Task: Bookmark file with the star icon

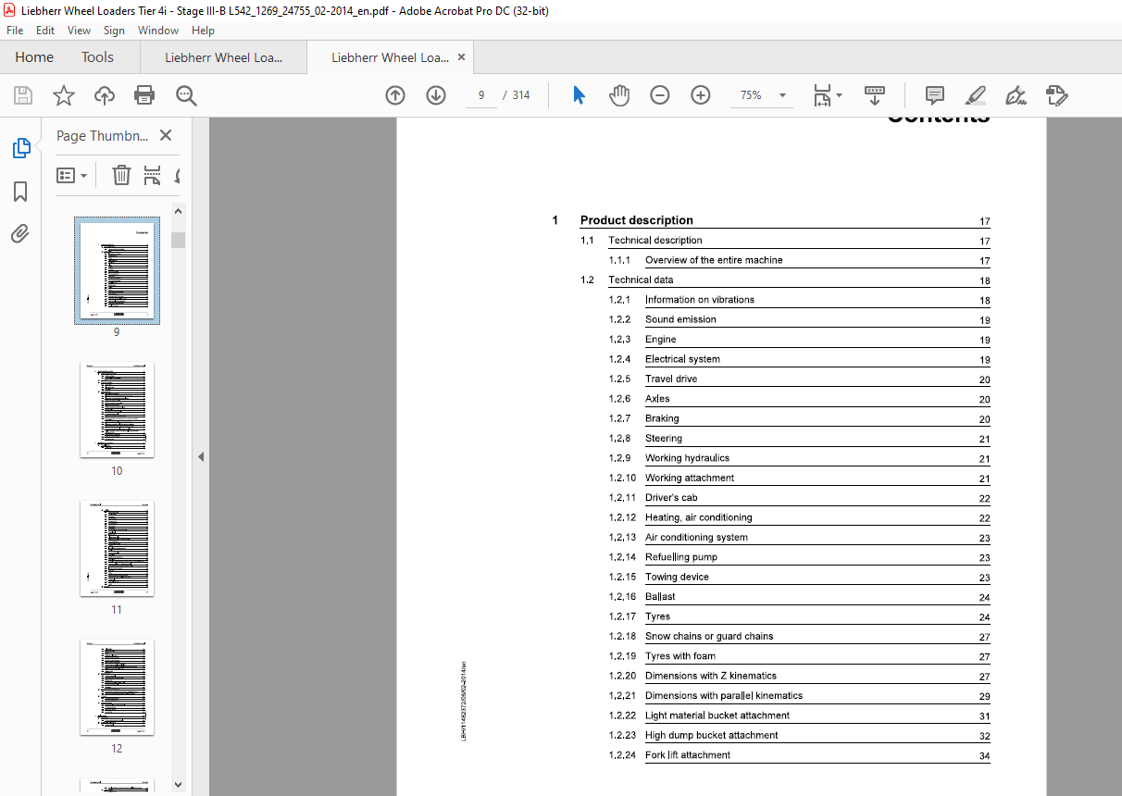Action: click(x=63, y=95)
